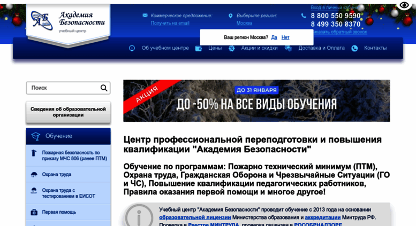Decline region with the Нет link
Viewport: 416px width, 226px height.
pos(285,37)
